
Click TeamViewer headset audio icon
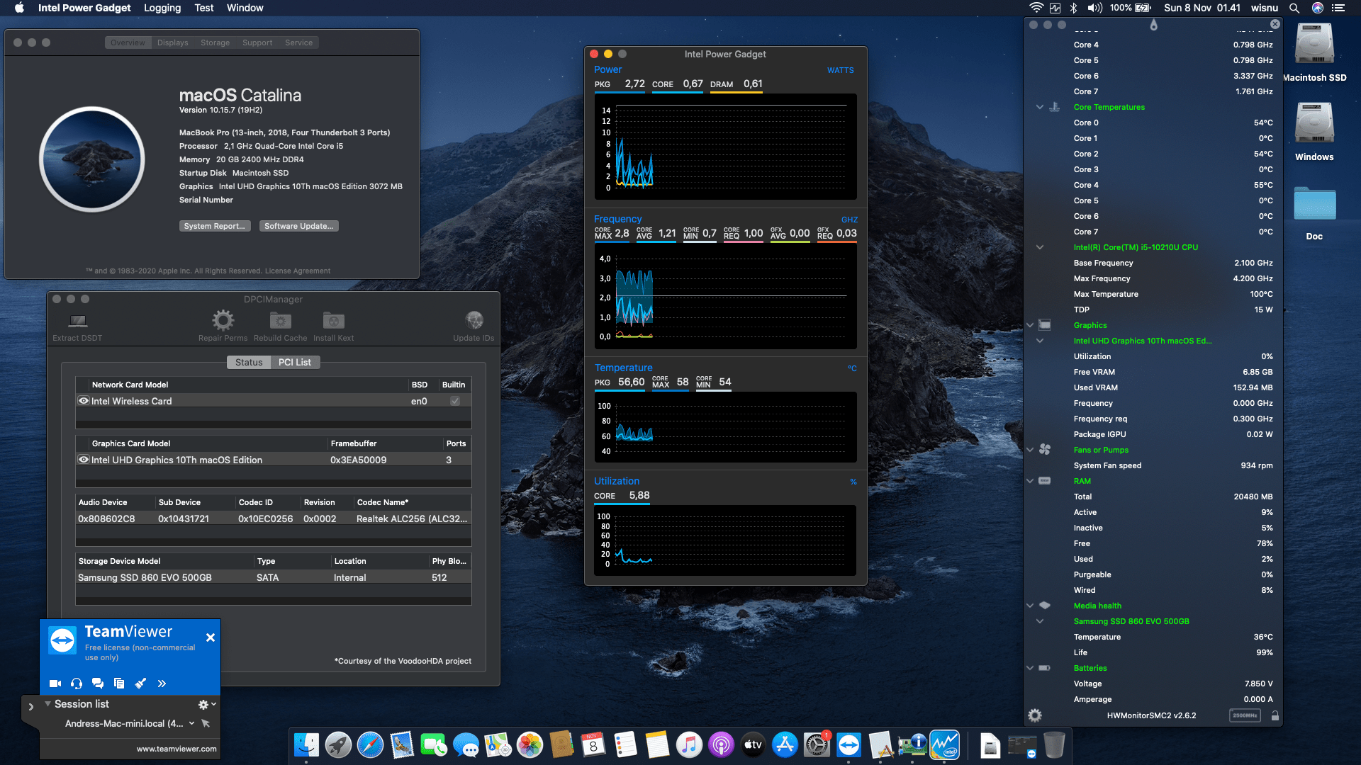coord(77,684)
